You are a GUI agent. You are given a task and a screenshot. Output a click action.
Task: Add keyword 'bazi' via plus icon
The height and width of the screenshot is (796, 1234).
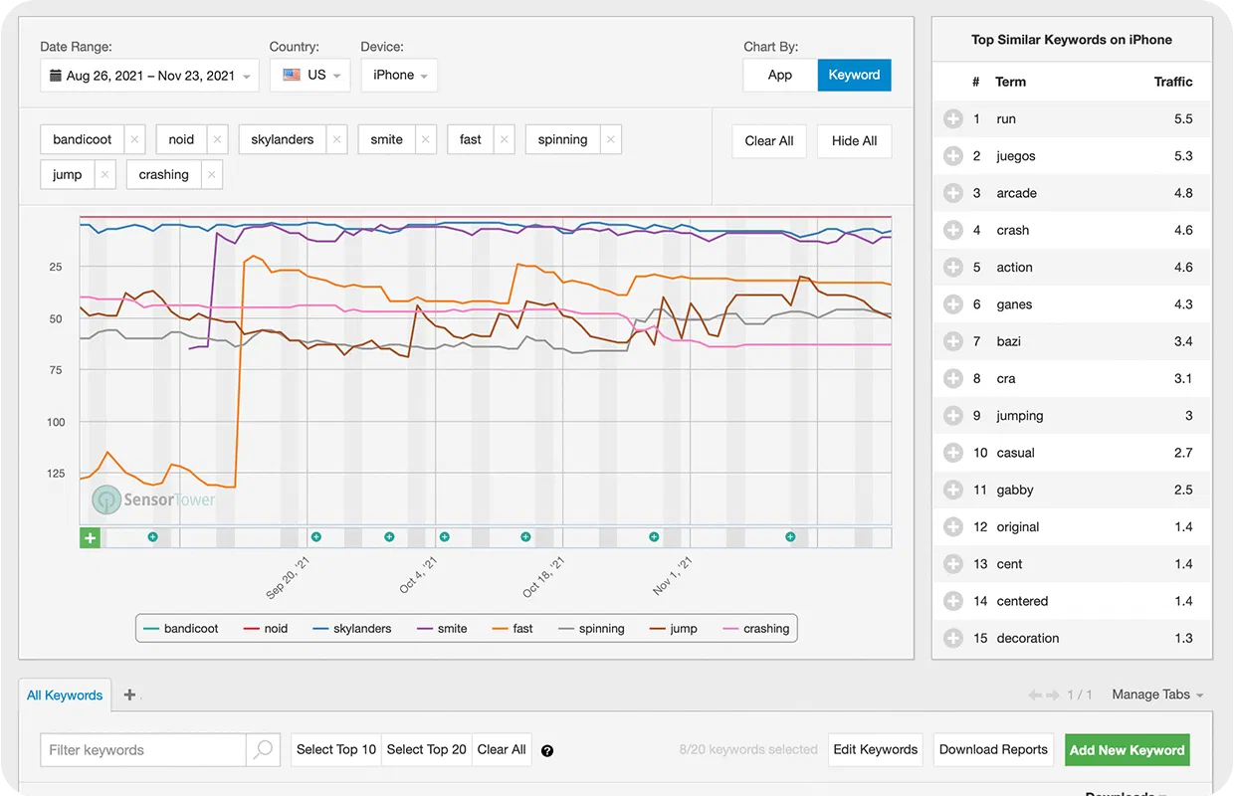point(952,341)
